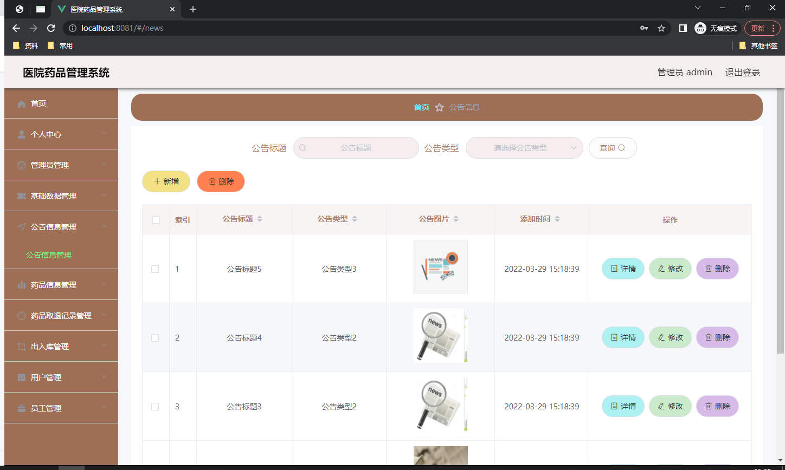Viewport: 785px width, 470px height.
Task: Select the 个人中心 person icon
Action: [22, 134]
